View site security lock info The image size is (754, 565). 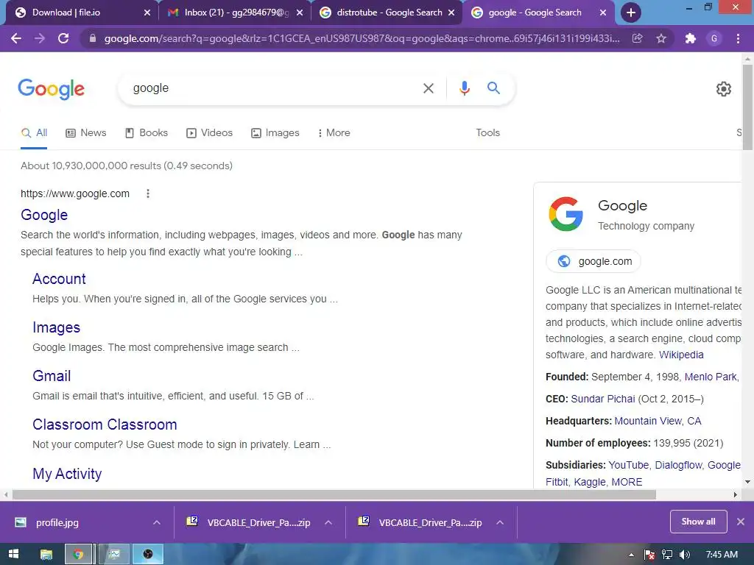click(93, 38)
